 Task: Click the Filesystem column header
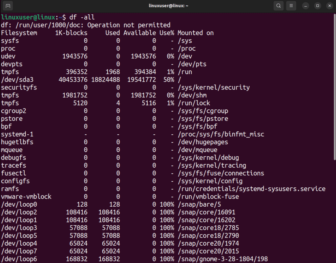click(19, 33)
